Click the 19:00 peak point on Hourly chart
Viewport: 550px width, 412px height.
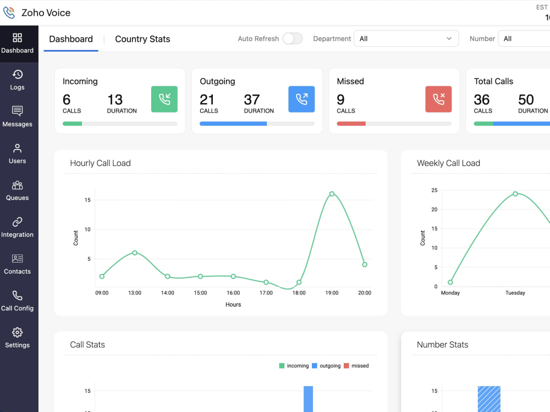click(332, 194)
